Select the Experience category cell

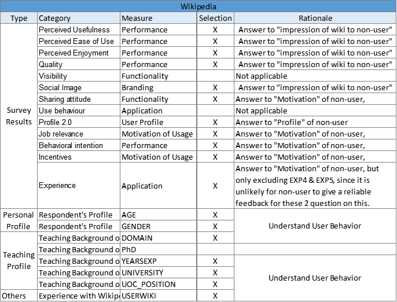[x=79, y=186]
